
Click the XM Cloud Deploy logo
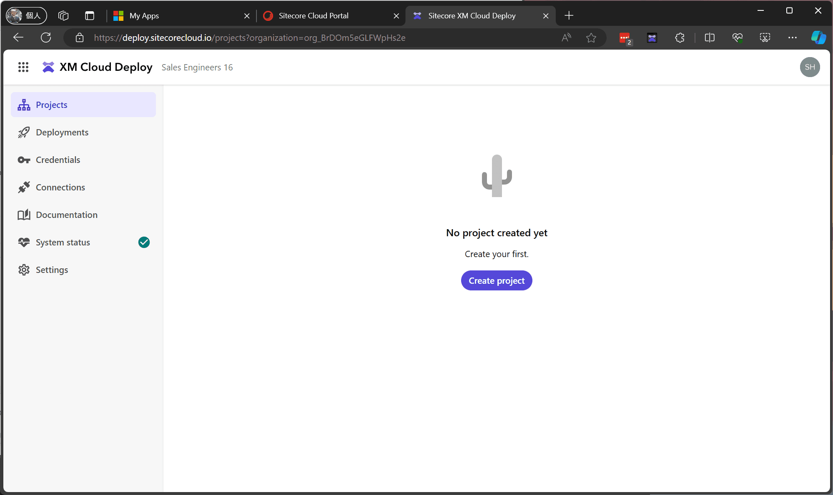tap(48, 67)
